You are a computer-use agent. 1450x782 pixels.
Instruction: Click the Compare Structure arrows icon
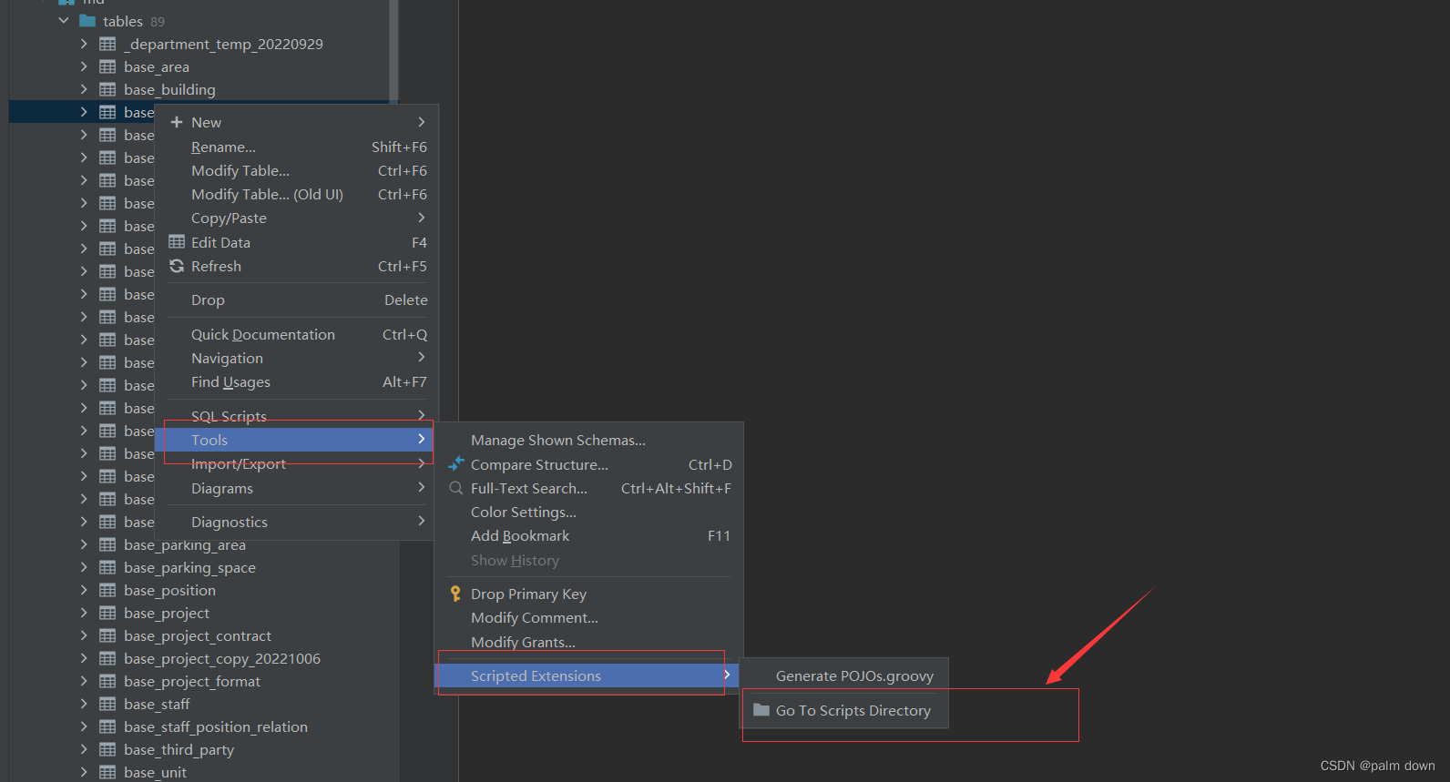[x=456, y=463]
